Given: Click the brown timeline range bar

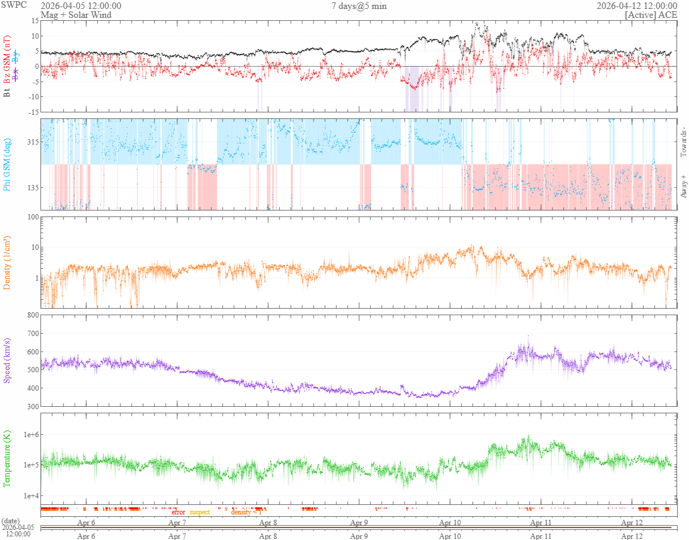Looking at the screenshot, I should [x=356, y=528].
